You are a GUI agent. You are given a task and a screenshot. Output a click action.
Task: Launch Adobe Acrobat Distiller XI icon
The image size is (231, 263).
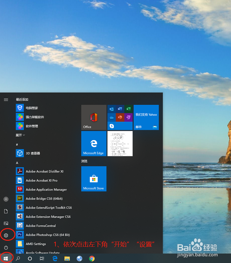[20, 171]
